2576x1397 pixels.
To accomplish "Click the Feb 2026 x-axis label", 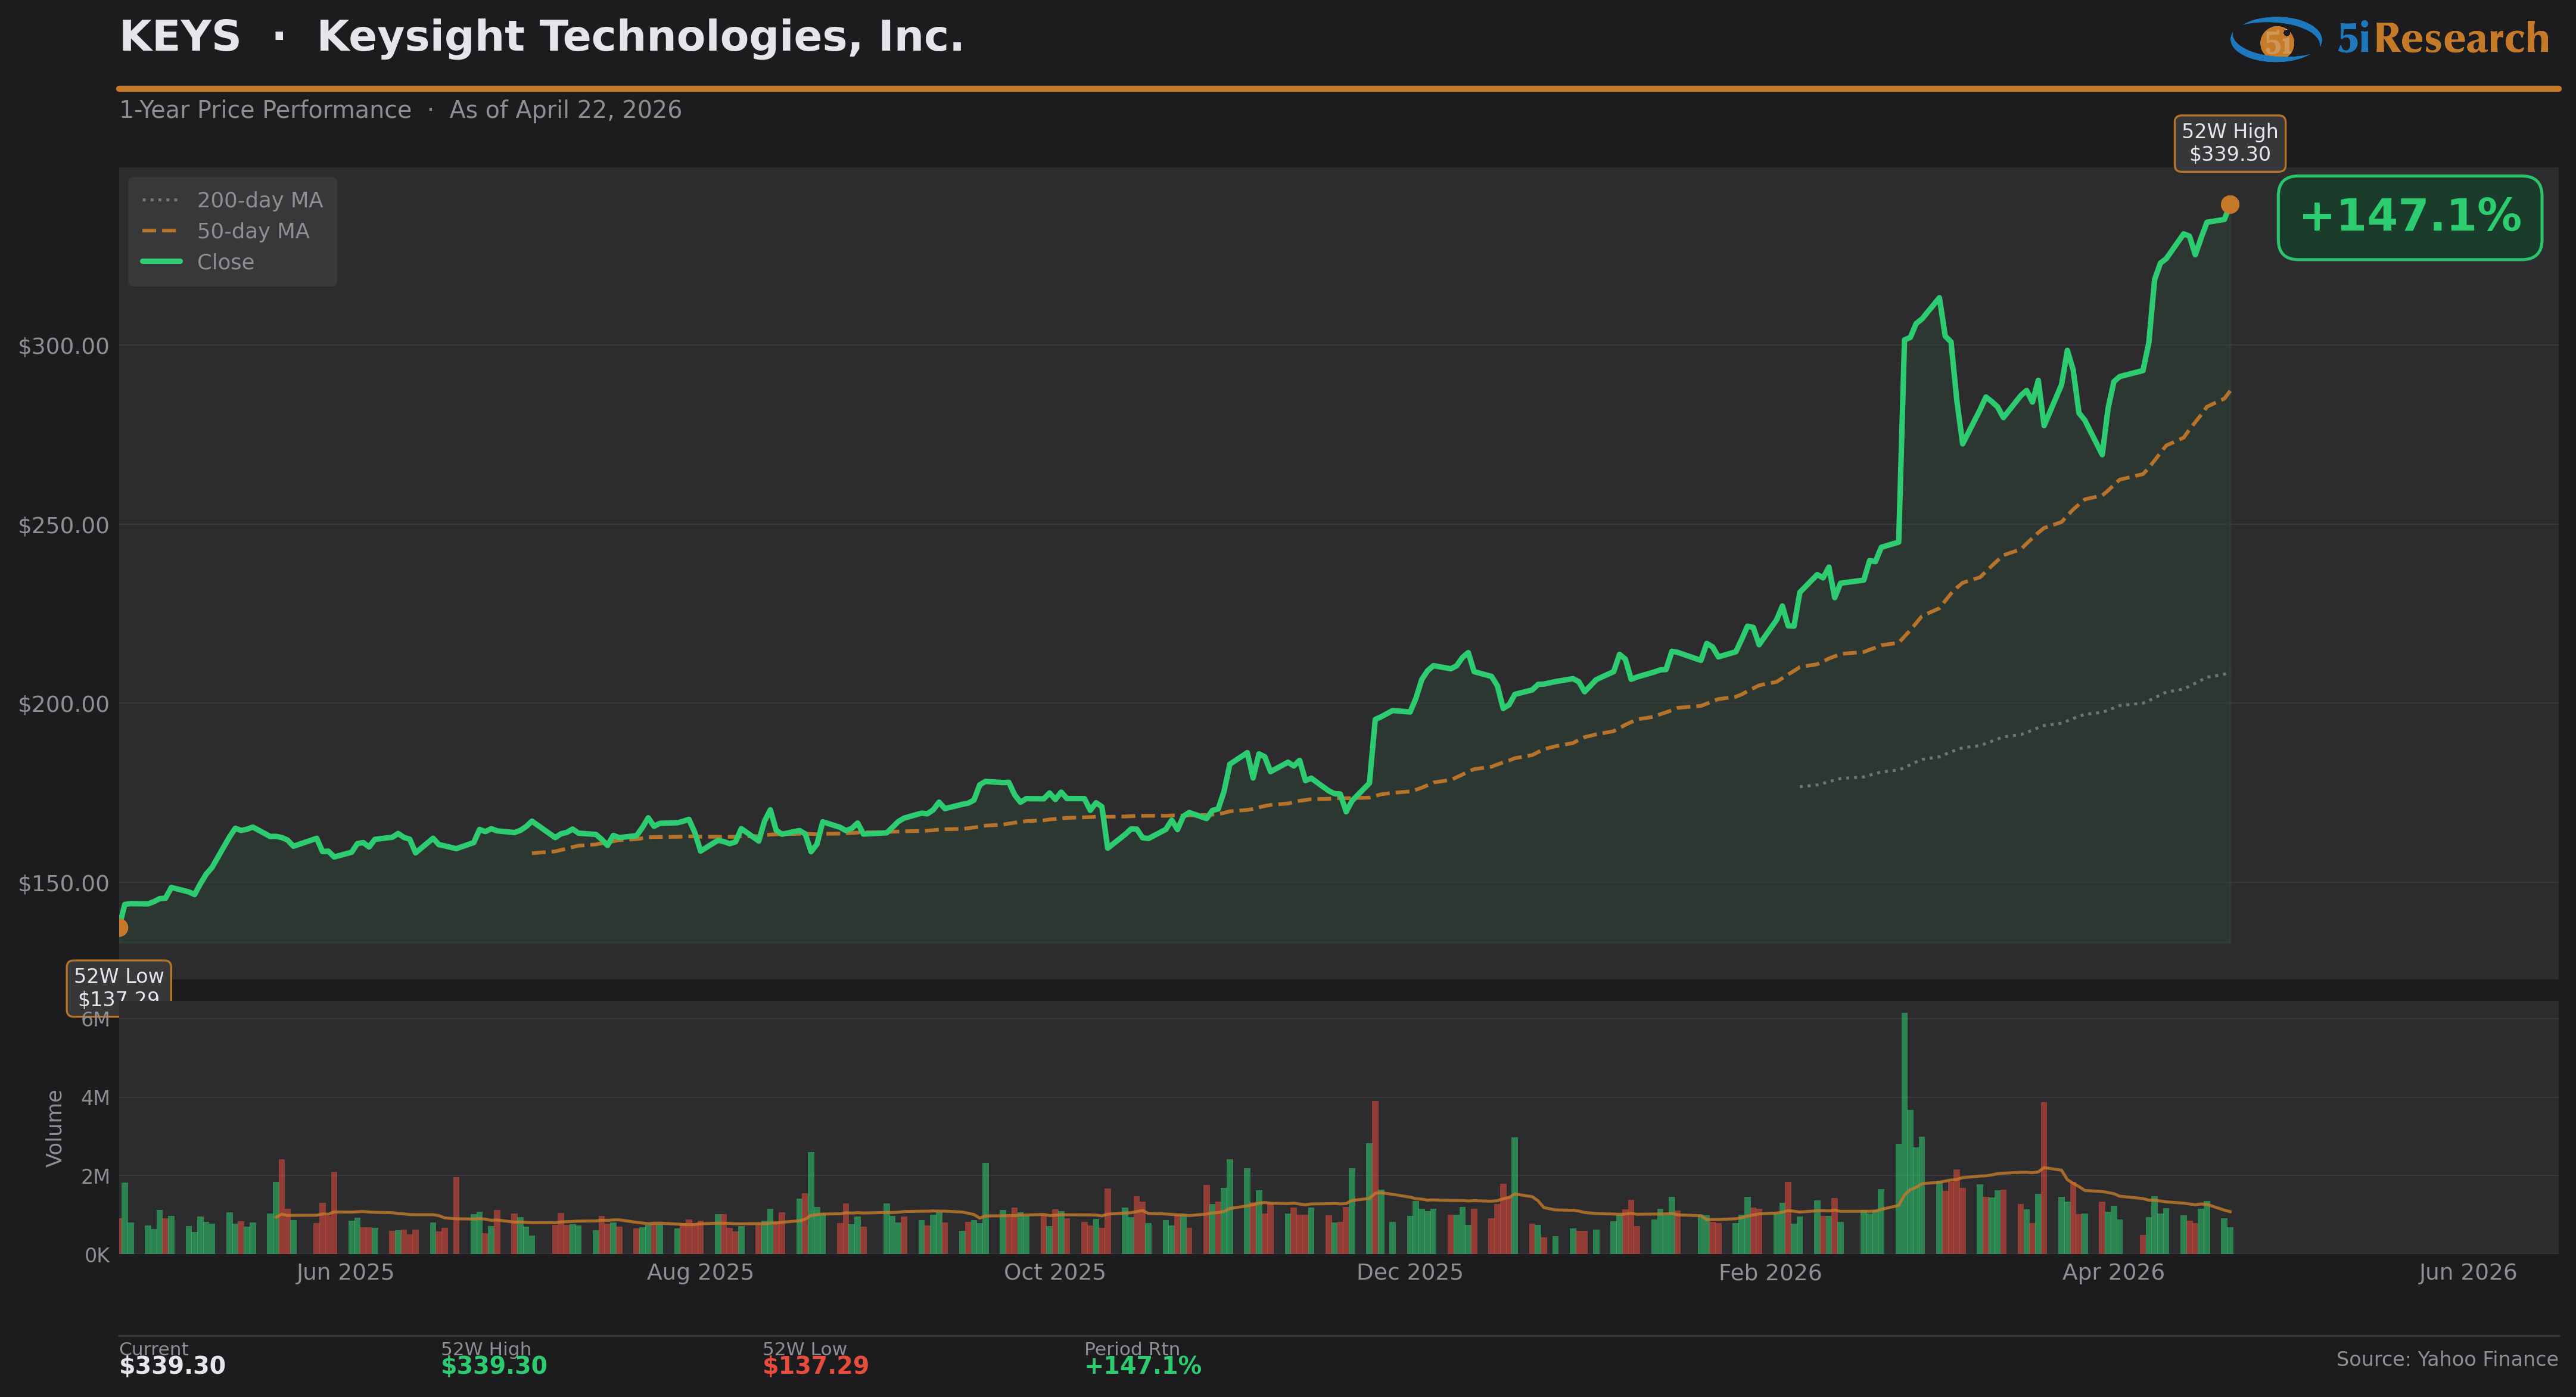I will pyautogui.click(x=1769, y=1272).
